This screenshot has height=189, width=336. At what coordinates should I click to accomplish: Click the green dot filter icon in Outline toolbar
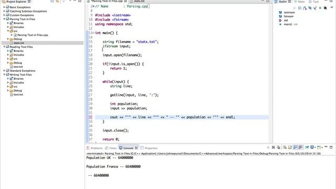(320, 8)
